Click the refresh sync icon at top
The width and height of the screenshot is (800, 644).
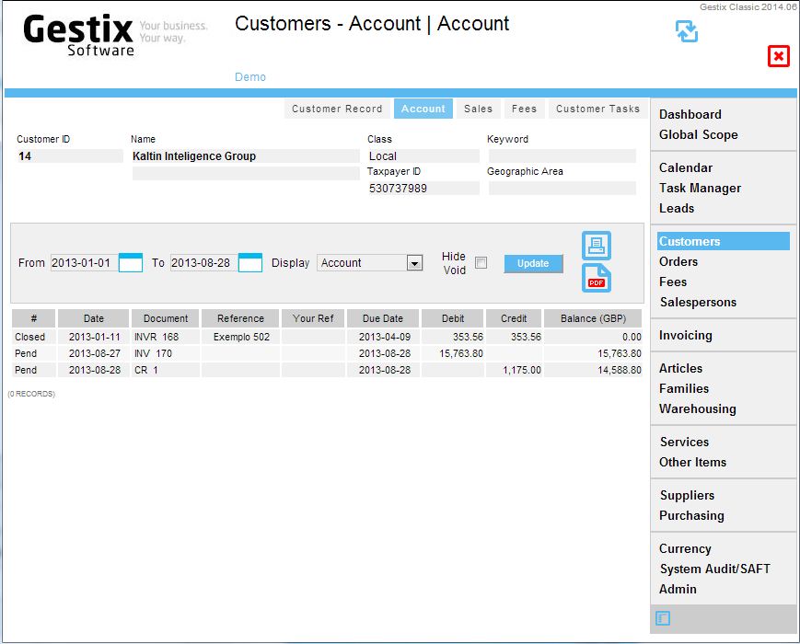686,31
